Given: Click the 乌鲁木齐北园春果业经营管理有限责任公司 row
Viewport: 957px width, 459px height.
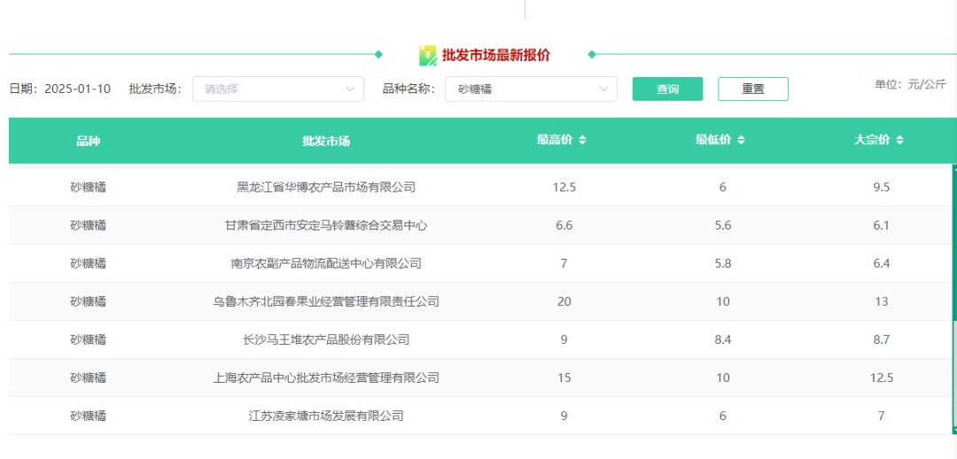Looking at the screenshot, I should [325, 301].
